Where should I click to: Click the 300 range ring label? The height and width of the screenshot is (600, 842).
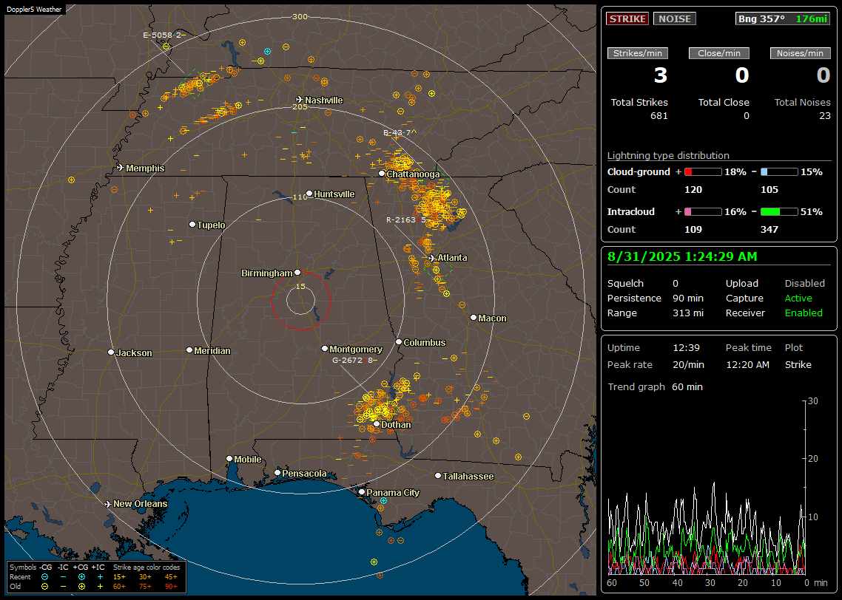coord(300,16)
